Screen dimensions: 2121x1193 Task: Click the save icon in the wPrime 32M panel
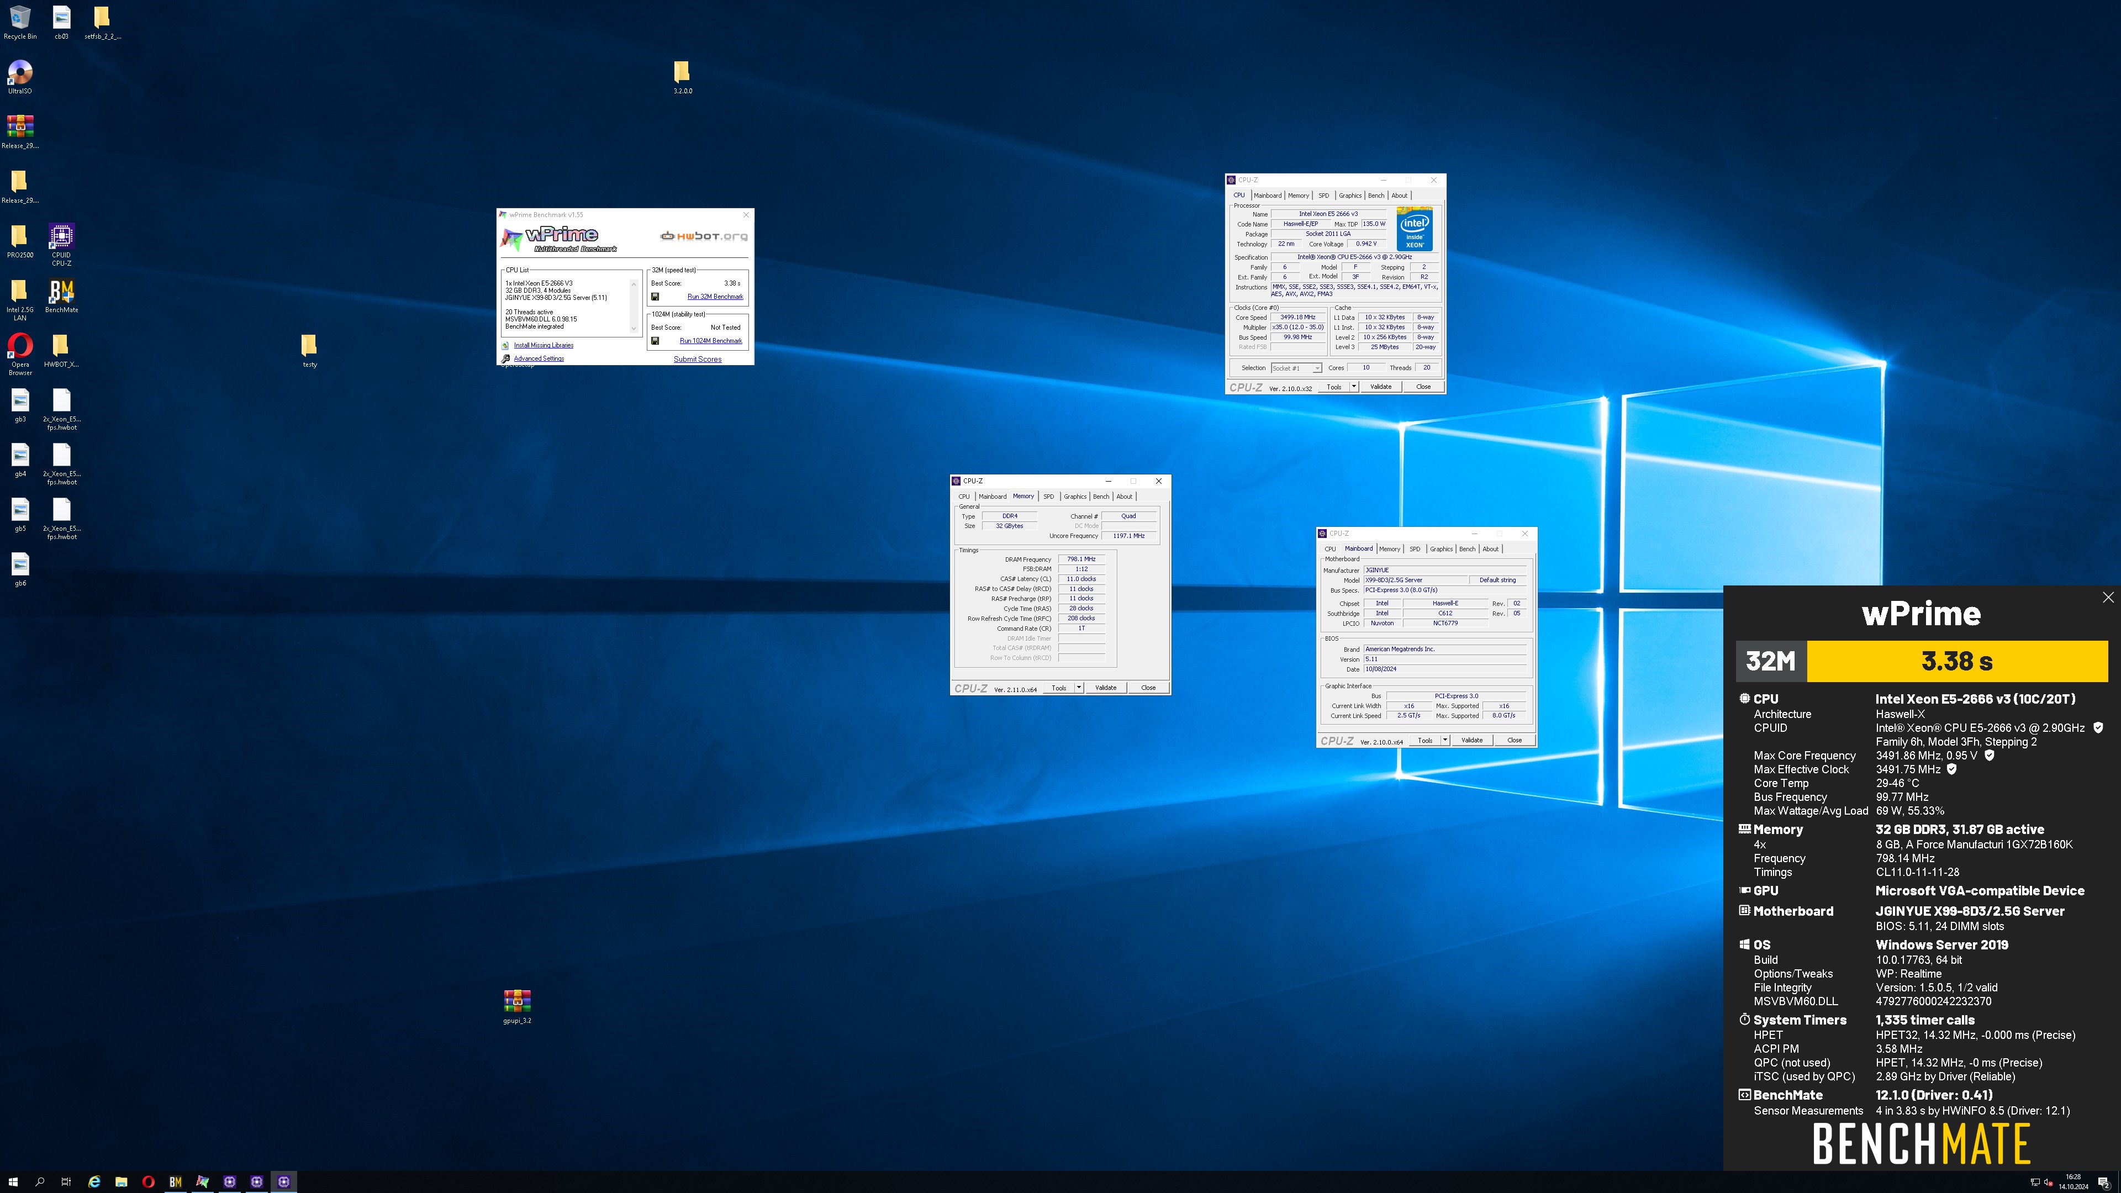click(x=656, y=297)
